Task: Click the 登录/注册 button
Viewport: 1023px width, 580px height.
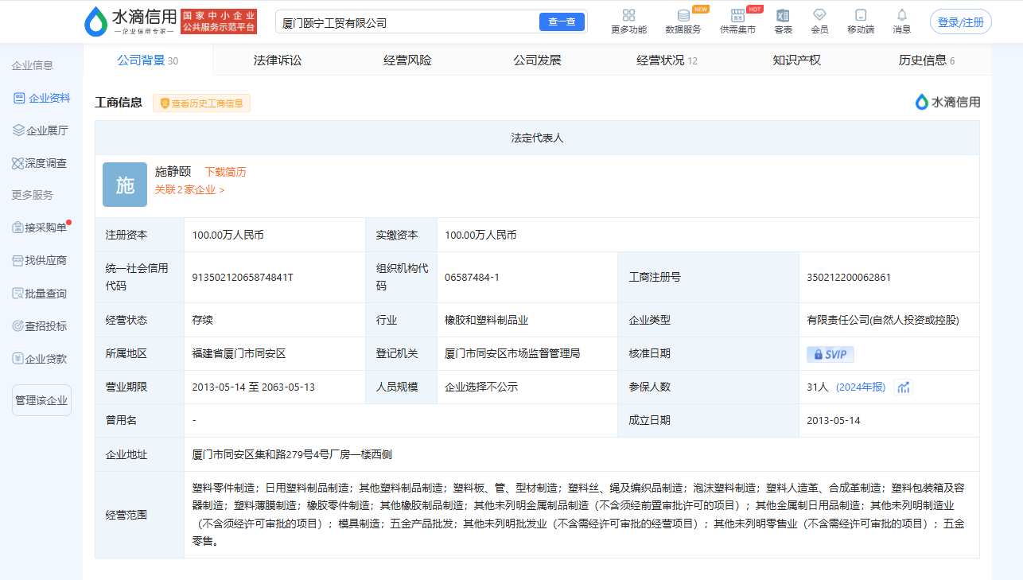Action: click(x=960, y=22)
